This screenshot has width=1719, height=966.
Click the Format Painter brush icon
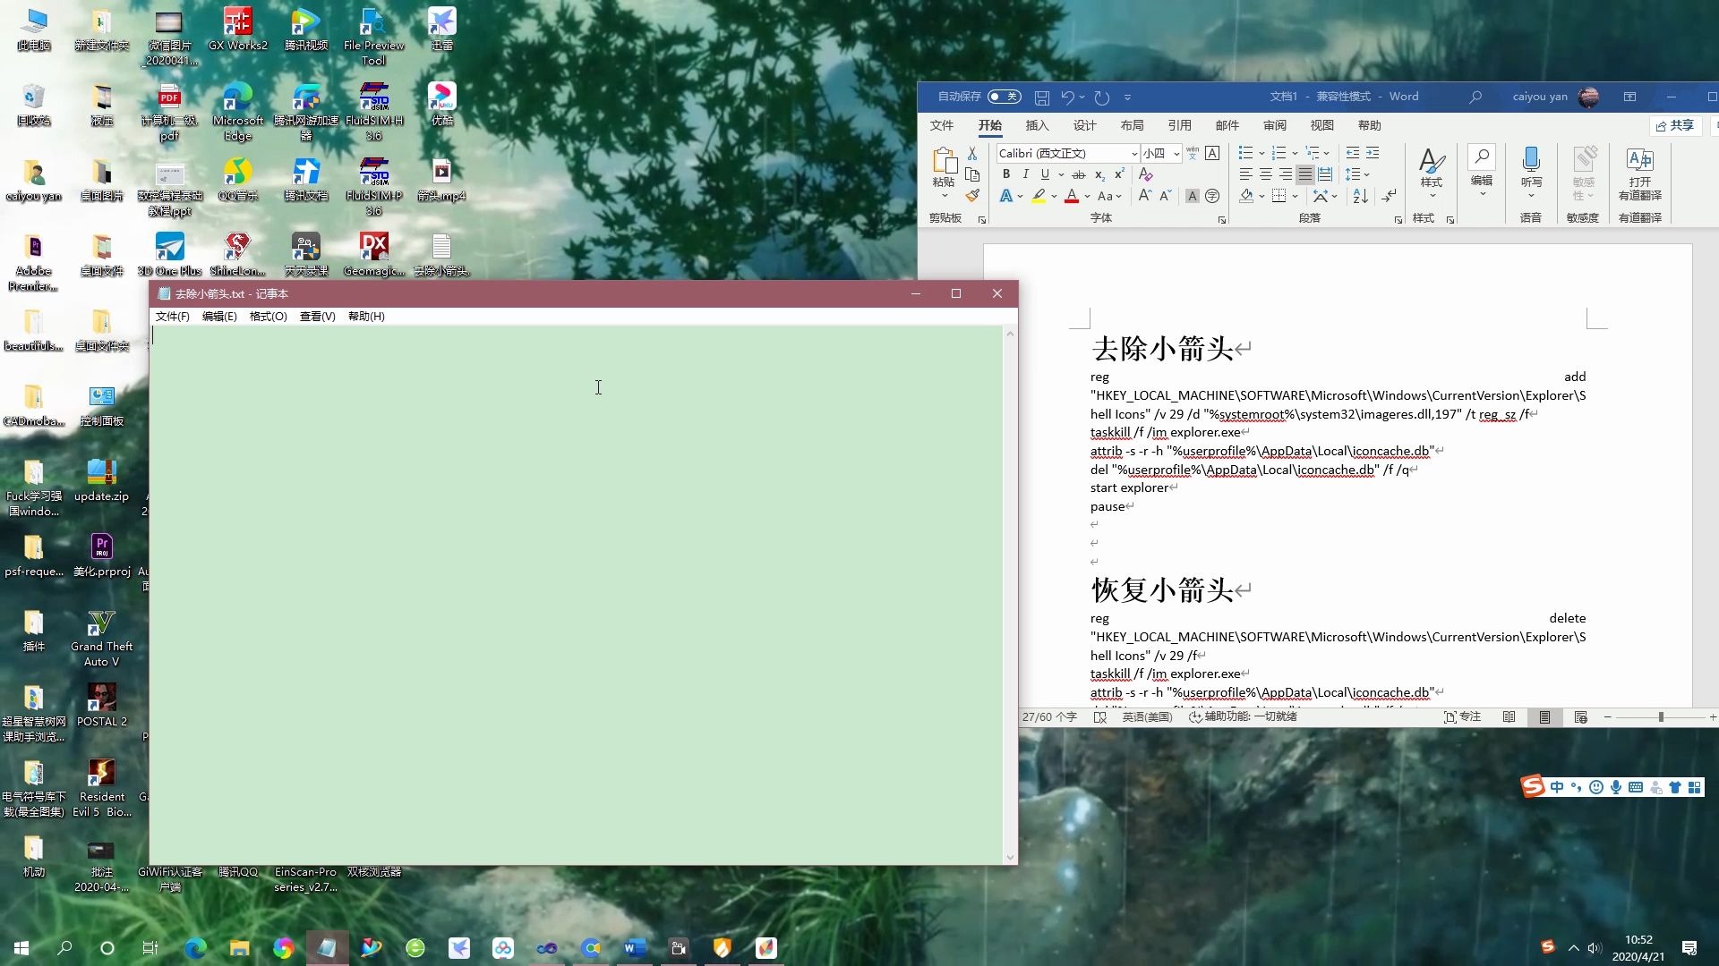tap(972, 195)
